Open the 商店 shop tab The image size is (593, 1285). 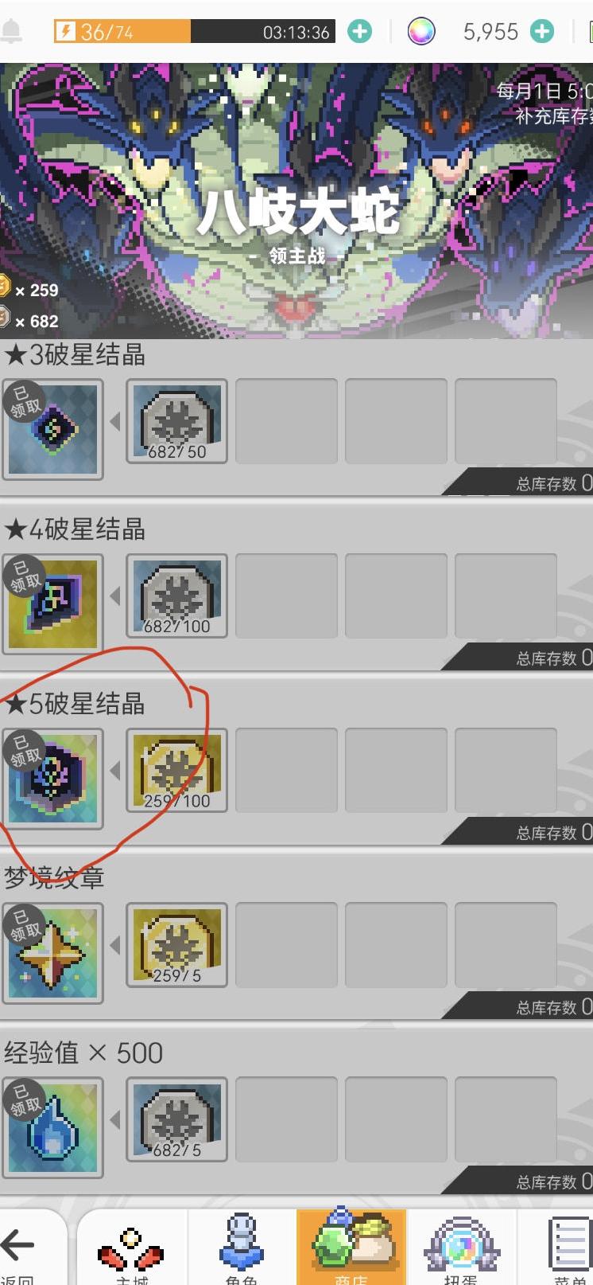pyautogui.click(x=351, y=1248)
